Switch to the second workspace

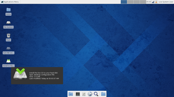[130, 2]
